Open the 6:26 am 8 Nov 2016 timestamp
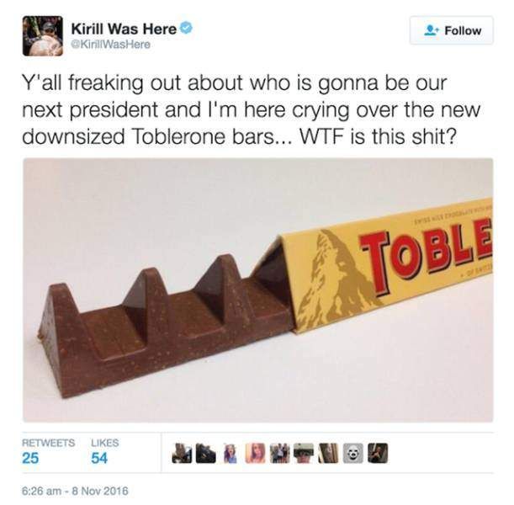 75,491
